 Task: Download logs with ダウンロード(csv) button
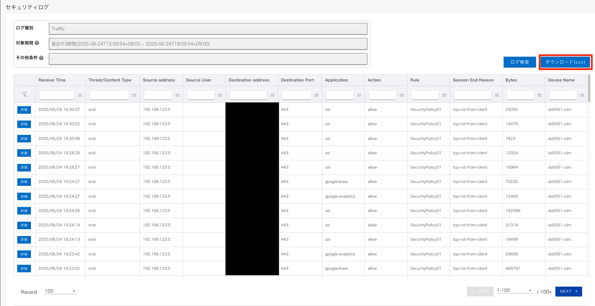click(565, 62)
